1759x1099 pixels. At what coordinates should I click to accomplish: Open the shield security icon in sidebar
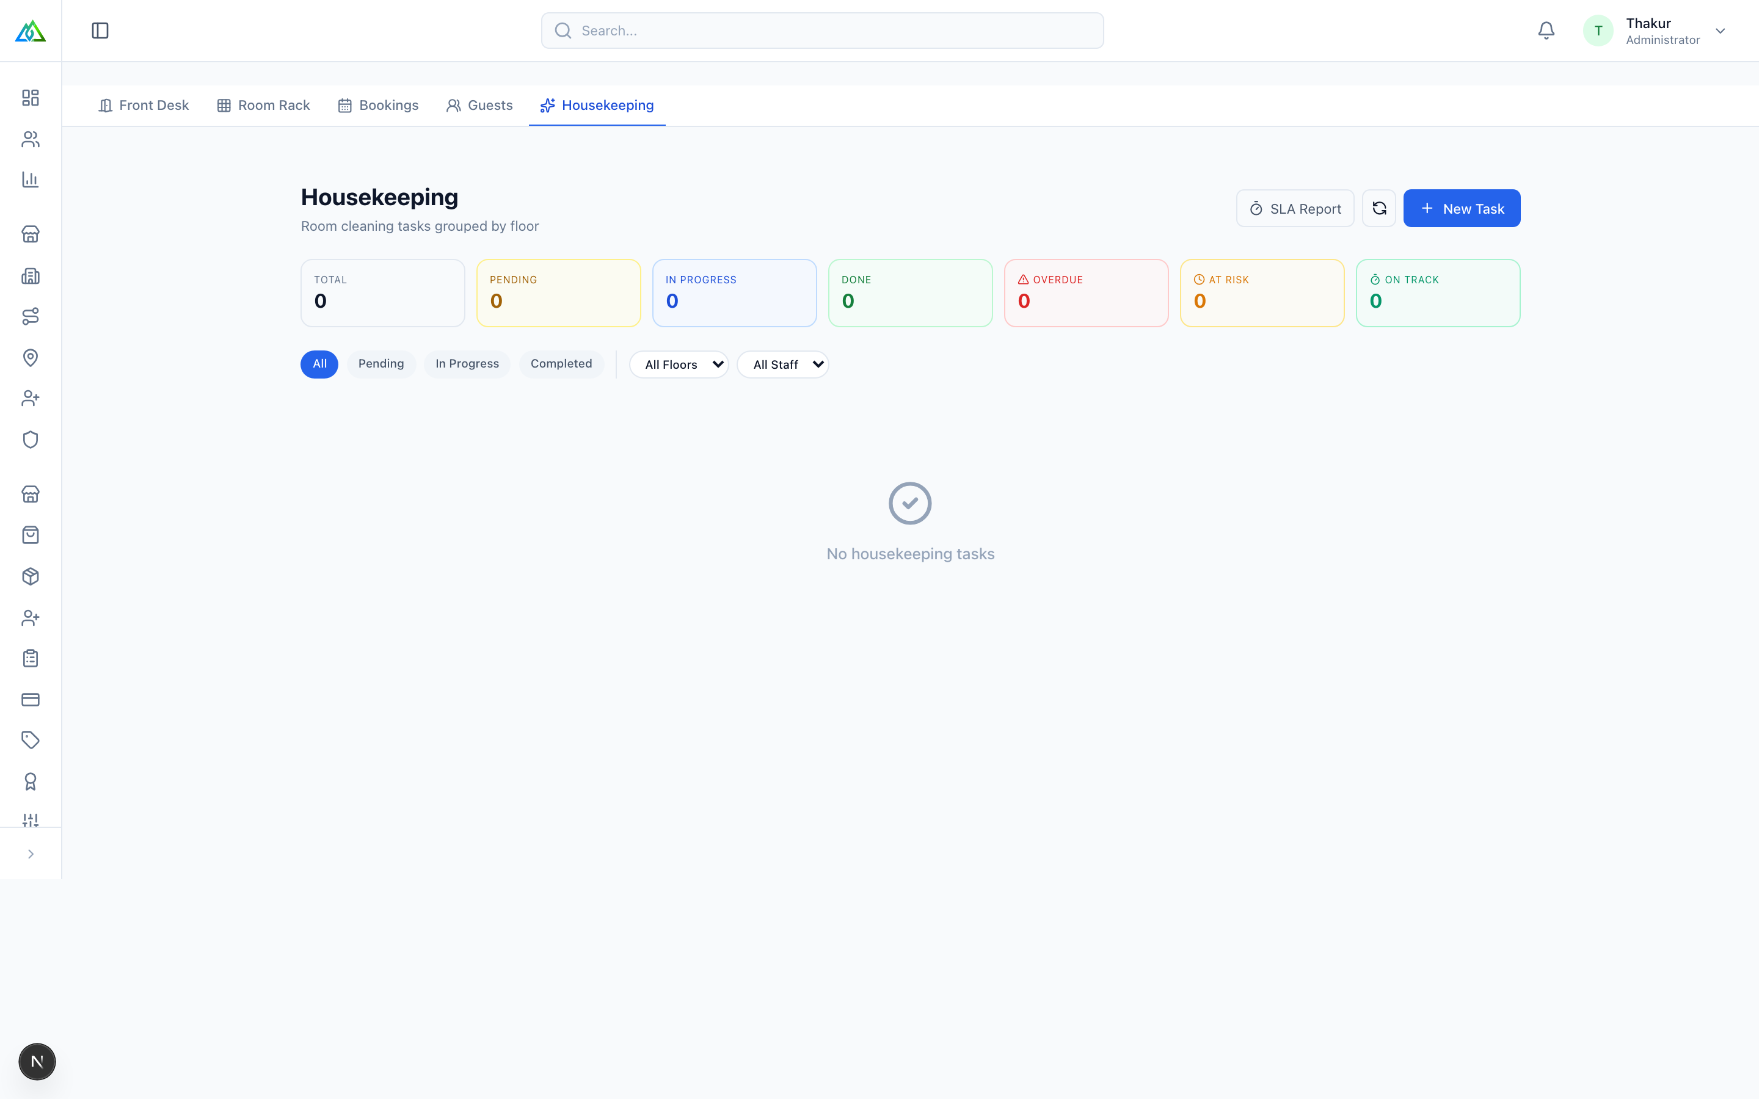31,440
